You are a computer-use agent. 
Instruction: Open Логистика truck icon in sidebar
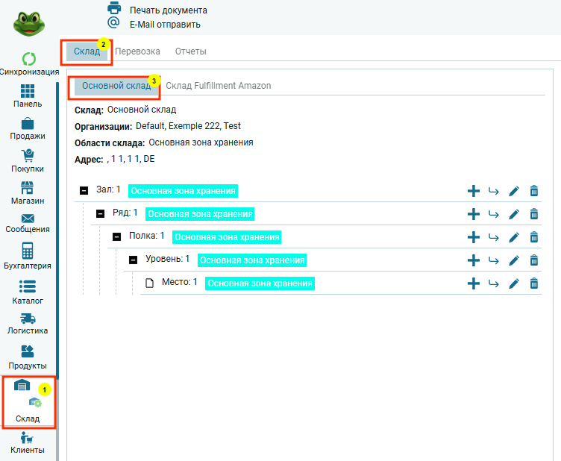pos(28,319)
